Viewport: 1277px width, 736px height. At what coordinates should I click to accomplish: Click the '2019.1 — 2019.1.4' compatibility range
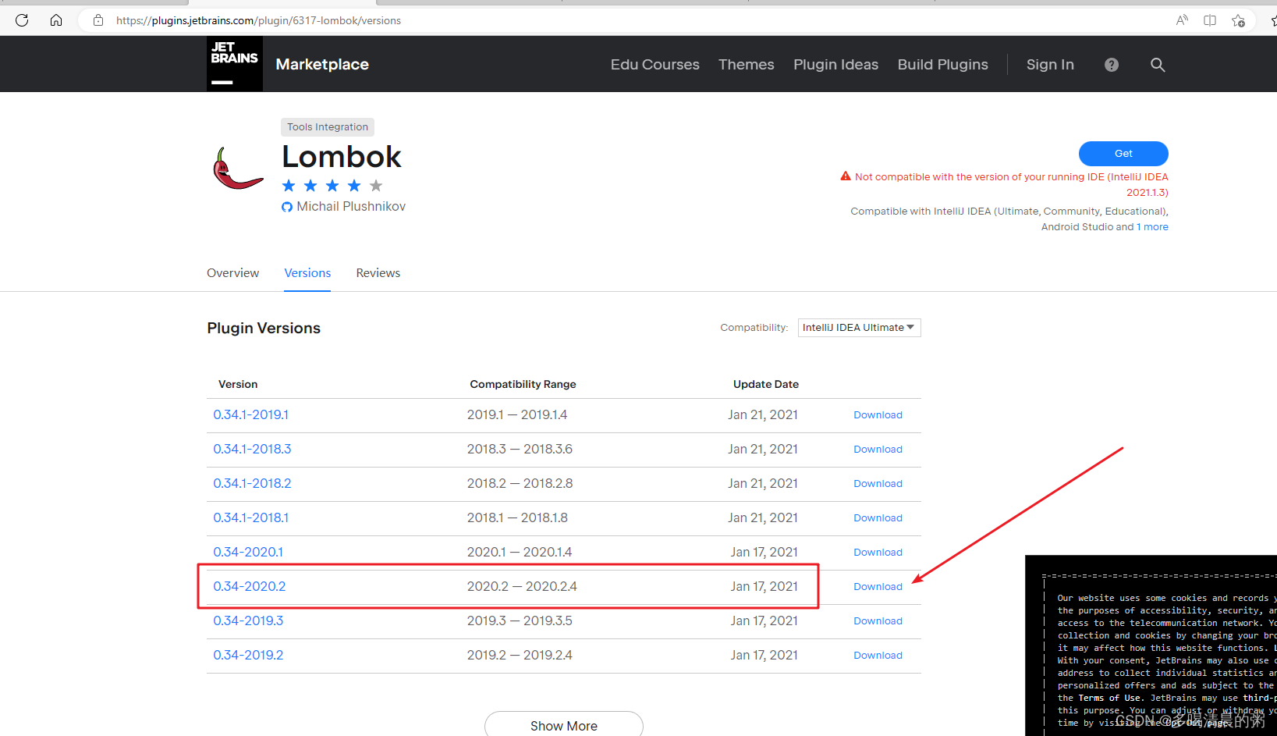517,415
